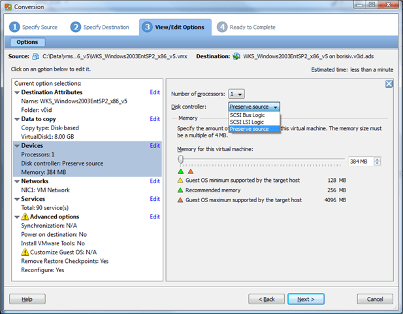Click the memory slider handle
This screenshot has height=314, width=403.
click(181, 160)
